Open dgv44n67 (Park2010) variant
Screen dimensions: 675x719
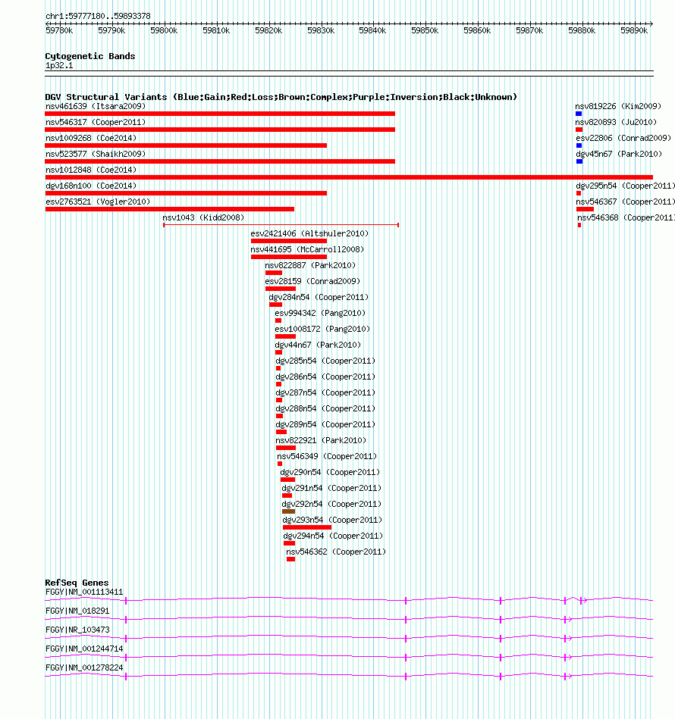click(x=318, y=345)
